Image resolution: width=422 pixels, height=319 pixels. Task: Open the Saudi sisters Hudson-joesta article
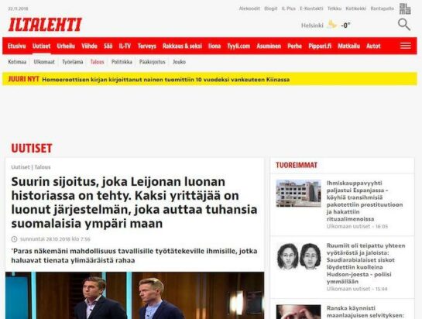coord(365,263)
